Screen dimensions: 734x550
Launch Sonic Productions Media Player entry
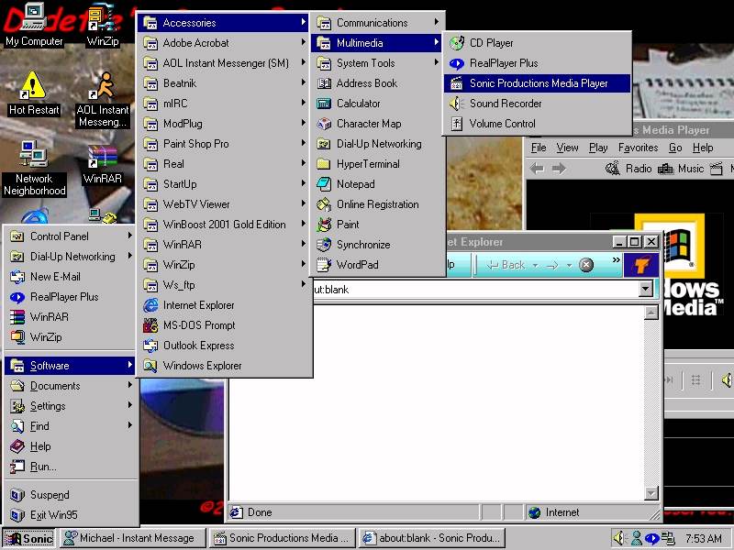coord(538,83)
